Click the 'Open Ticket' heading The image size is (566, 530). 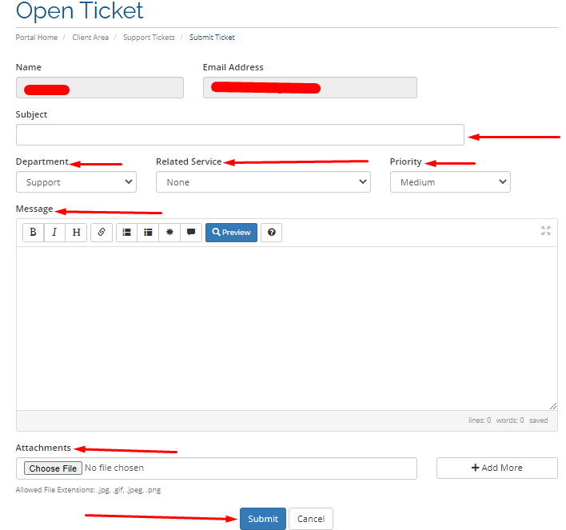[x=79, y=10]
